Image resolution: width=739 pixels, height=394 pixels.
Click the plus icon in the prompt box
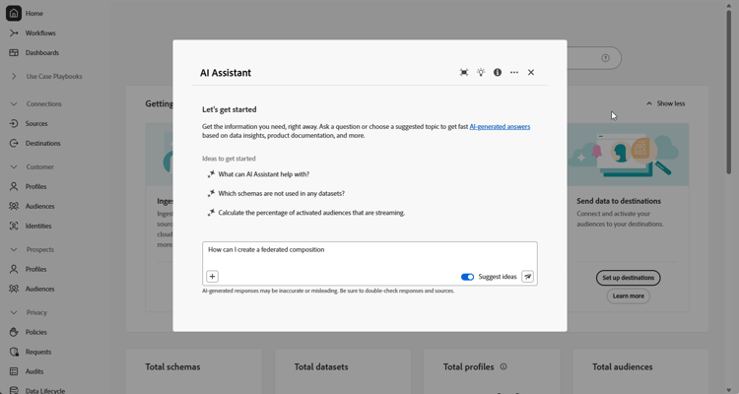212,277
